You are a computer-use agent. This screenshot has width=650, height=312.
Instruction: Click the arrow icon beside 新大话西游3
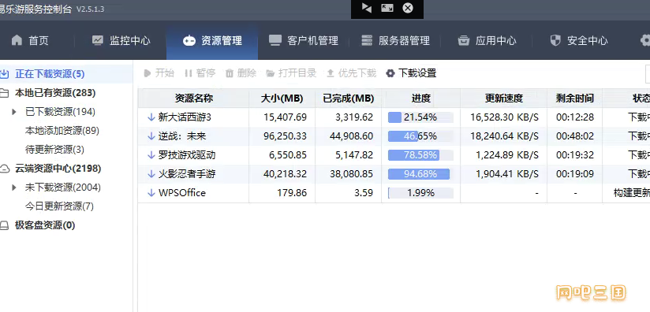point(151,117)
